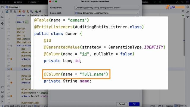Viewport: 190px width, 107px height.
Task: Click the green inspection checkmark in editor
Action: [x=183, y=15]
